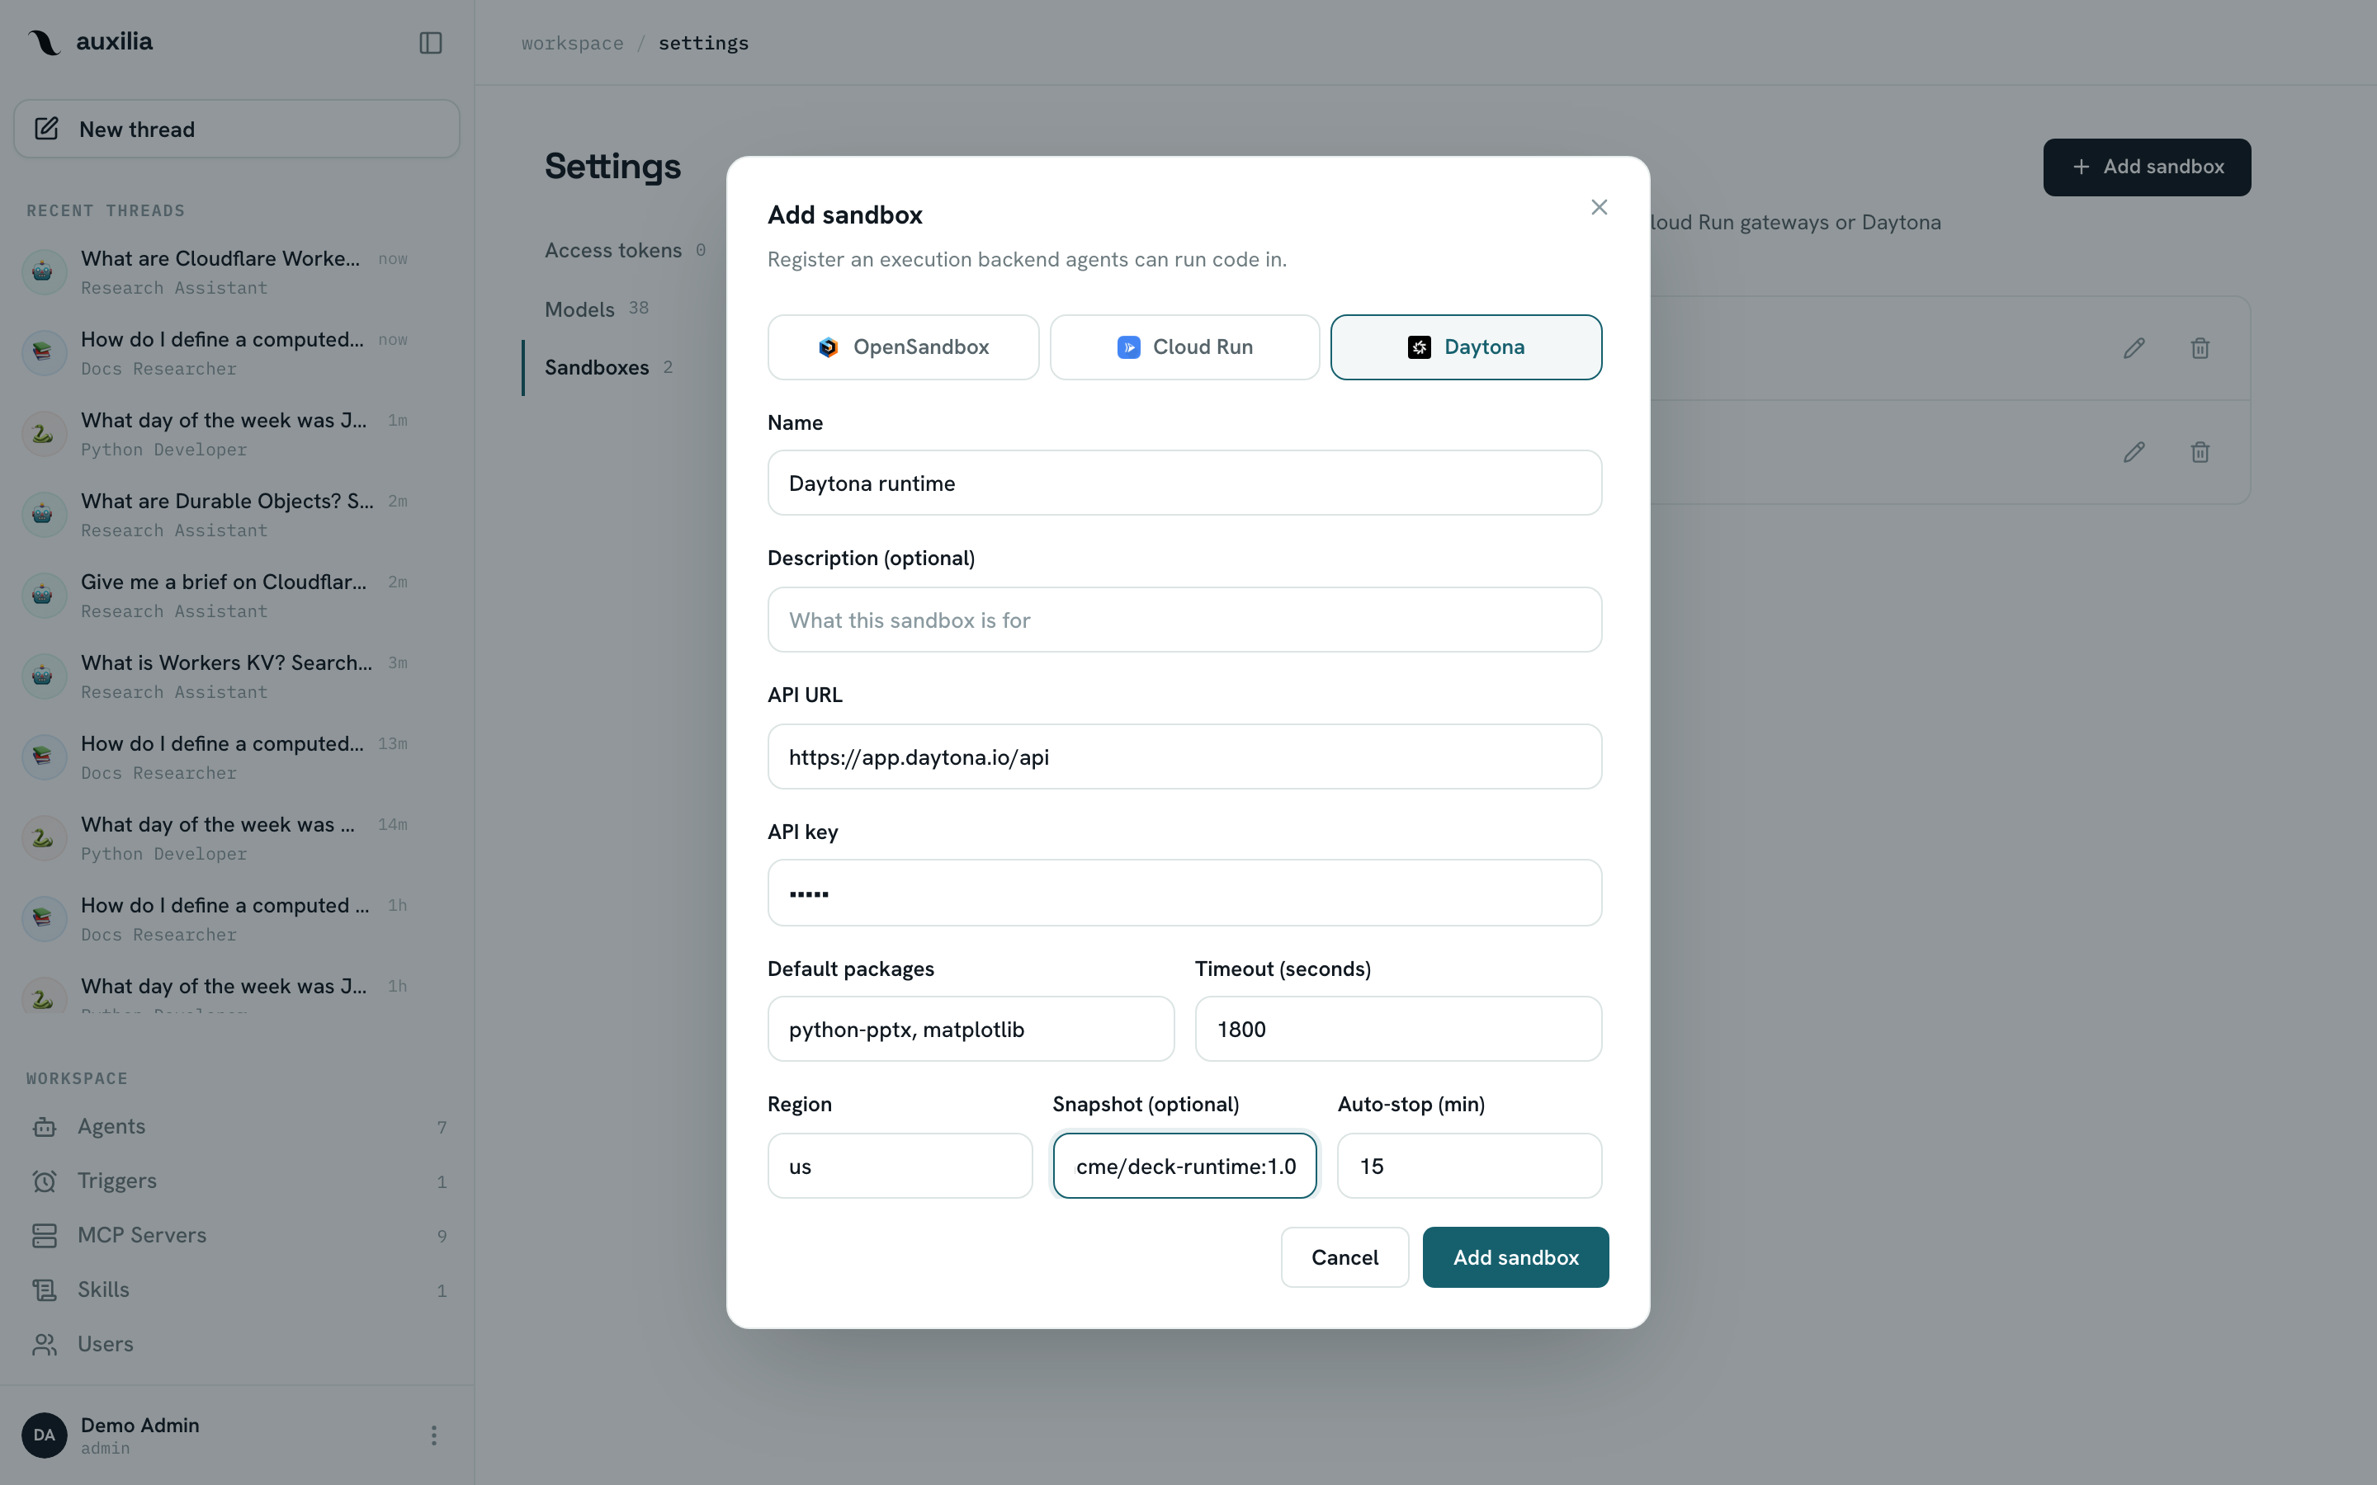Start a New thread
2377x1485 pixels.
pos(237,129)
